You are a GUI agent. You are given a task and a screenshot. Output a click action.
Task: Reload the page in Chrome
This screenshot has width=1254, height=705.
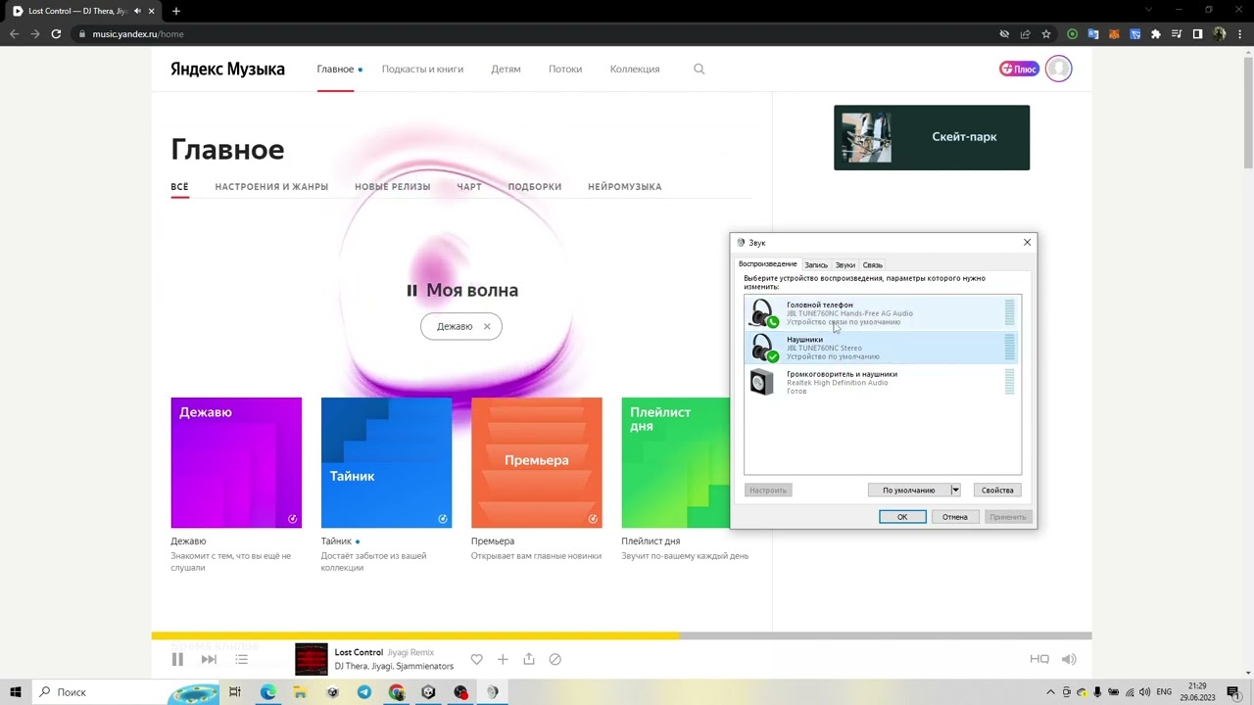click(56, 34)
